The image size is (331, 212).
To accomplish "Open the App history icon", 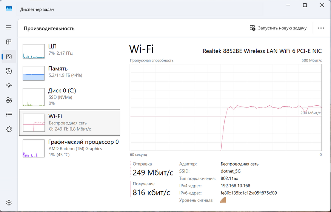I will click(x=9, y=71).
